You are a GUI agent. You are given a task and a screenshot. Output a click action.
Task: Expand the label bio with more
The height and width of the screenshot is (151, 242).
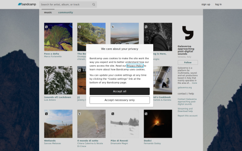click(194, 83)
